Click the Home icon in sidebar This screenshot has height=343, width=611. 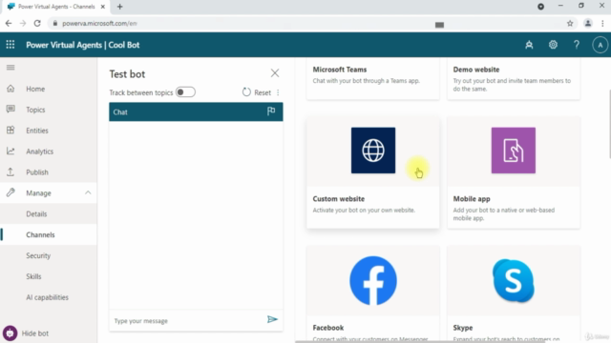(x=11, y=89)
